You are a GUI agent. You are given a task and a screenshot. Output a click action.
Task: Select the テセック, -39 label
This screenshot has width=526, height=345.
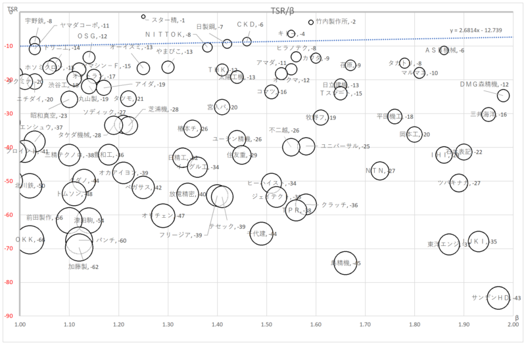point(227,227)
